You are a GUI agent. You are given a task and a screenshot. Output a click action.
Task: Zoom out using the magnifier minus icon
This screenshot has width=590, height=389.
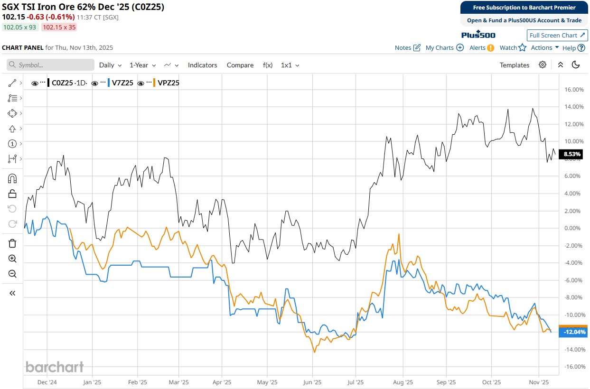click(x=12, y=274)
